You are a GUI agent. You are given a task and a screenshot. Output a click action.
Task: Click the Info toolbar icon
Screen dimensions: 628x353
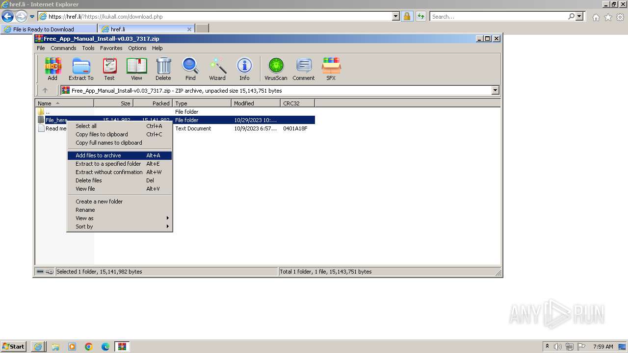(x=244, y=69)
